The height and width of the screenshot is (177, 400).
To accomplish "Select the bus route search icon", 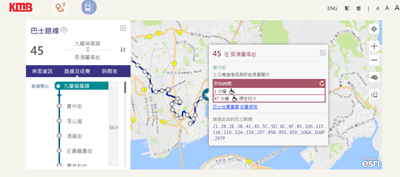I will [x=89, y=7].
